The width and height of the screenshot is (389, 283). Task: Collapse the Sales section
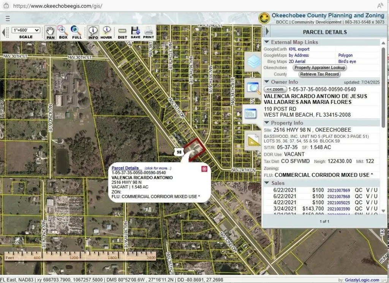[267, 183]
